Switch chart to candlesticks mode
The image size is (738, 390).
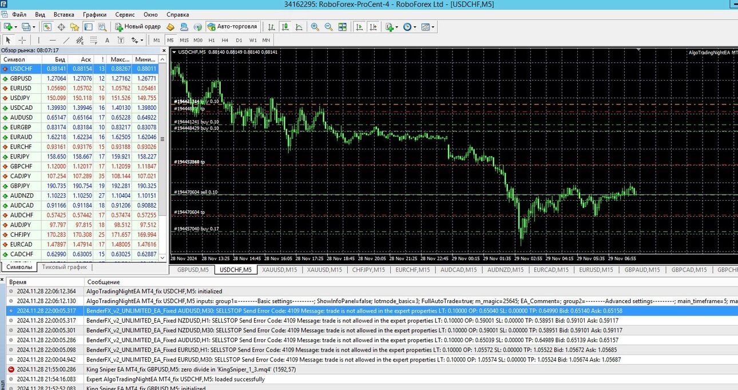[285, 27]
